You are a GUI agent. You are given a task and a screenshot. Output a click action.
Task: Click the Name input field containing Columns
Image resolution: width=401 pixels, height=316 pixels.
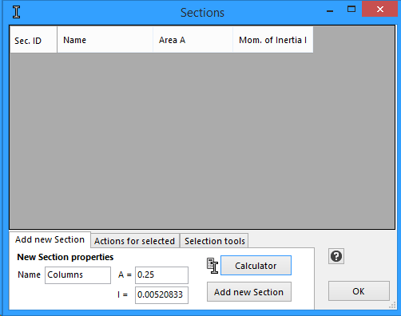tap(77, 275)
